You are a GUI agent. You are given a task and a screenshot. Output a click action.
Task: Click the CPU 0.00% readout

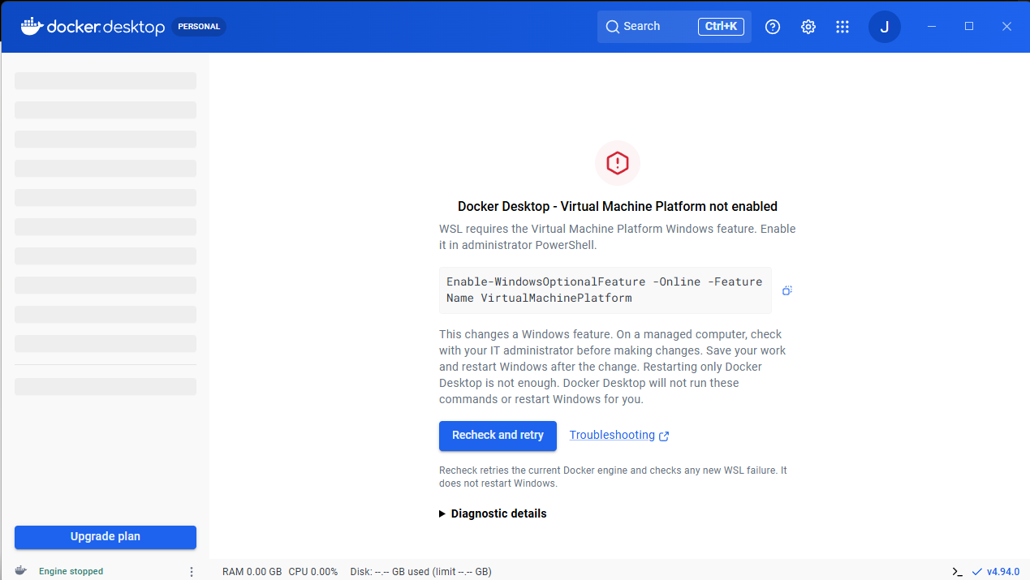313,572
